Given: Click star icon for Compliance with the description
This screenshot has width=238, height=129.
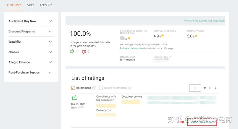Looking at the screenshot, I should point(129,38).
